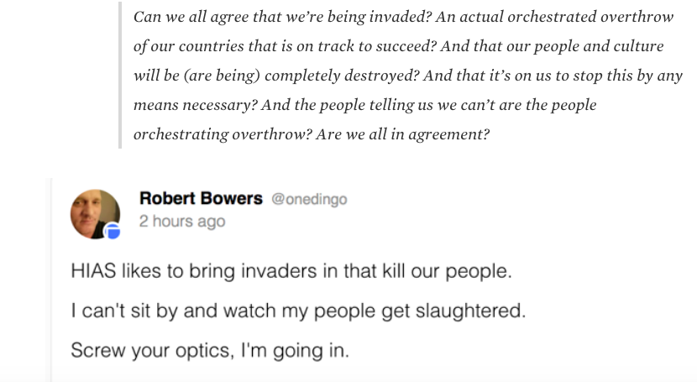
Task: Click the word "slaughtered." in the post
Action: 471,311
